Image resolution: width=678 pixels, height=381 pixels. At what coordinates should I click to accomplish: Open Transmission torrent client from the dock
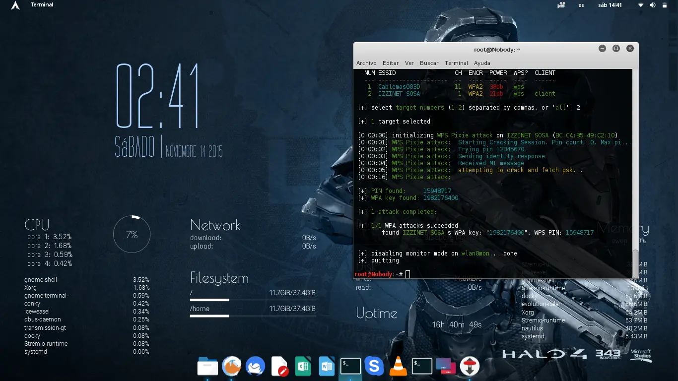(470, 367)
